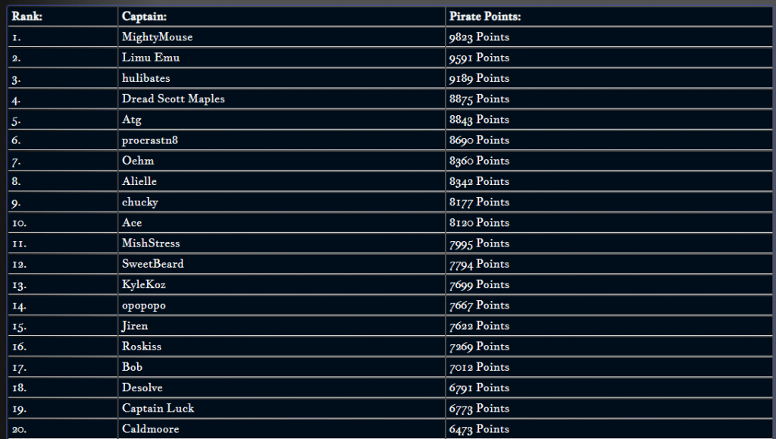Click the Pirate Points column header
The width and height of the screenshot is (776, 439).
pos(485,16)
